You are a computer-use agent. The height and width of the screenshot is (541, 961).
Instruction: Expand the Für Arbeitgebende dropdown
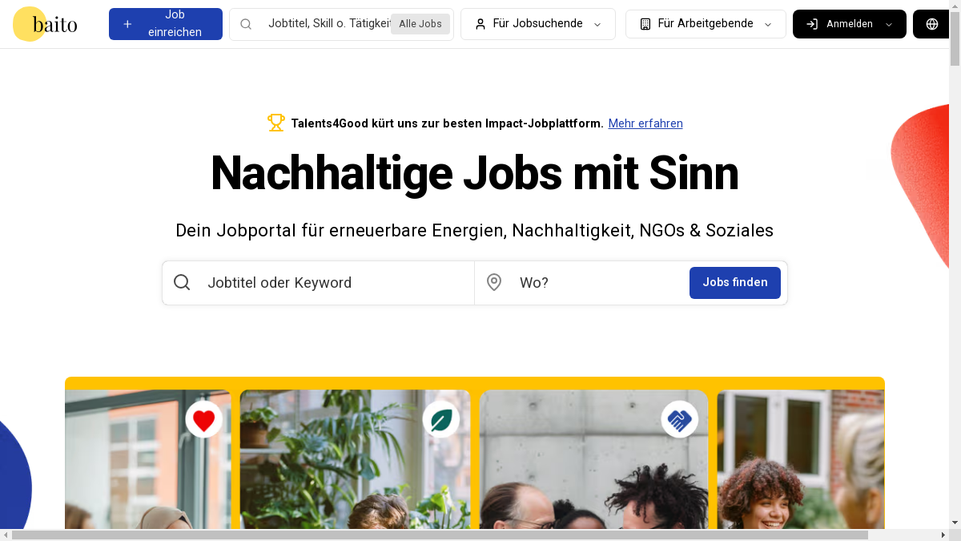tap(706, 24)
